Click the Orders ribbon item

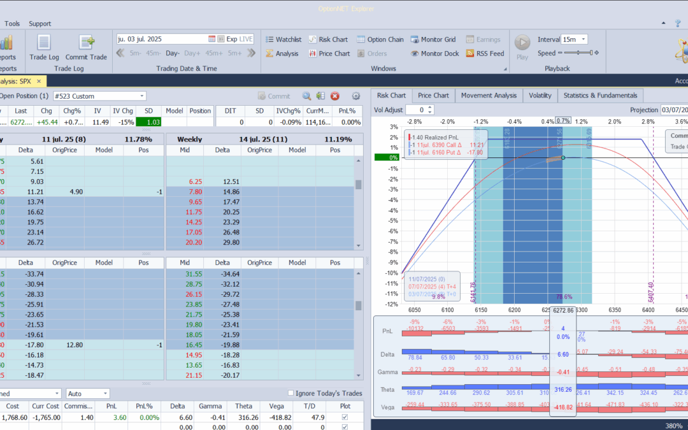372,54
